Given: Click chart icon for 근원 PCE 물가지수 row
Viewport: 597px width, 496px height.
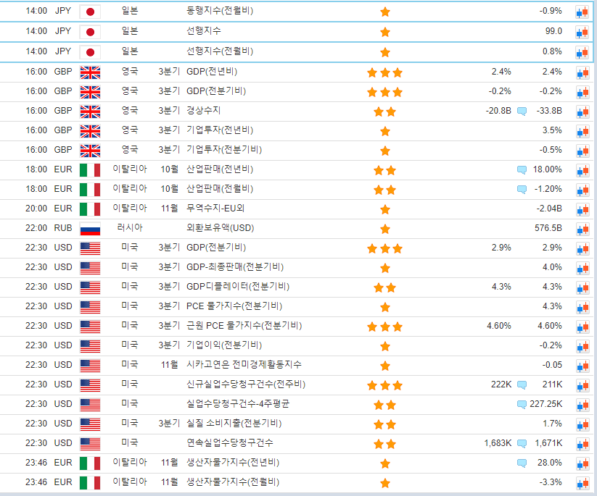Looking at the screenshot, I should click(x=582, y=327).
